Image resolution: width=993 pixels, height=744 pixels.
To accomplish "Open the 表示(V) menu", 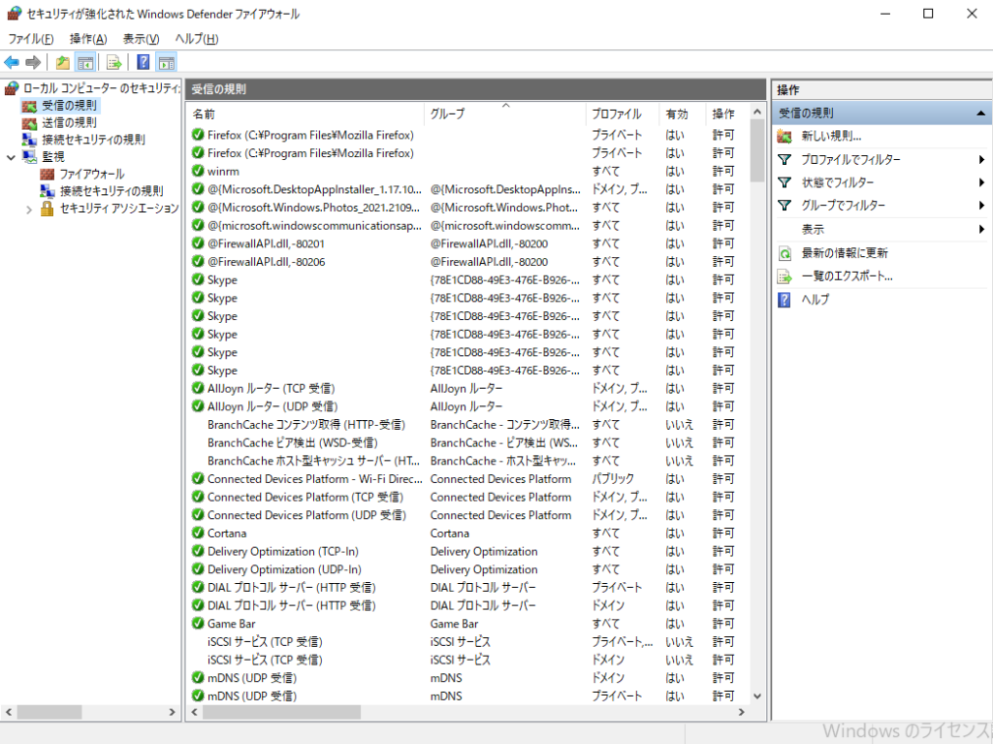I will (141, 39).
